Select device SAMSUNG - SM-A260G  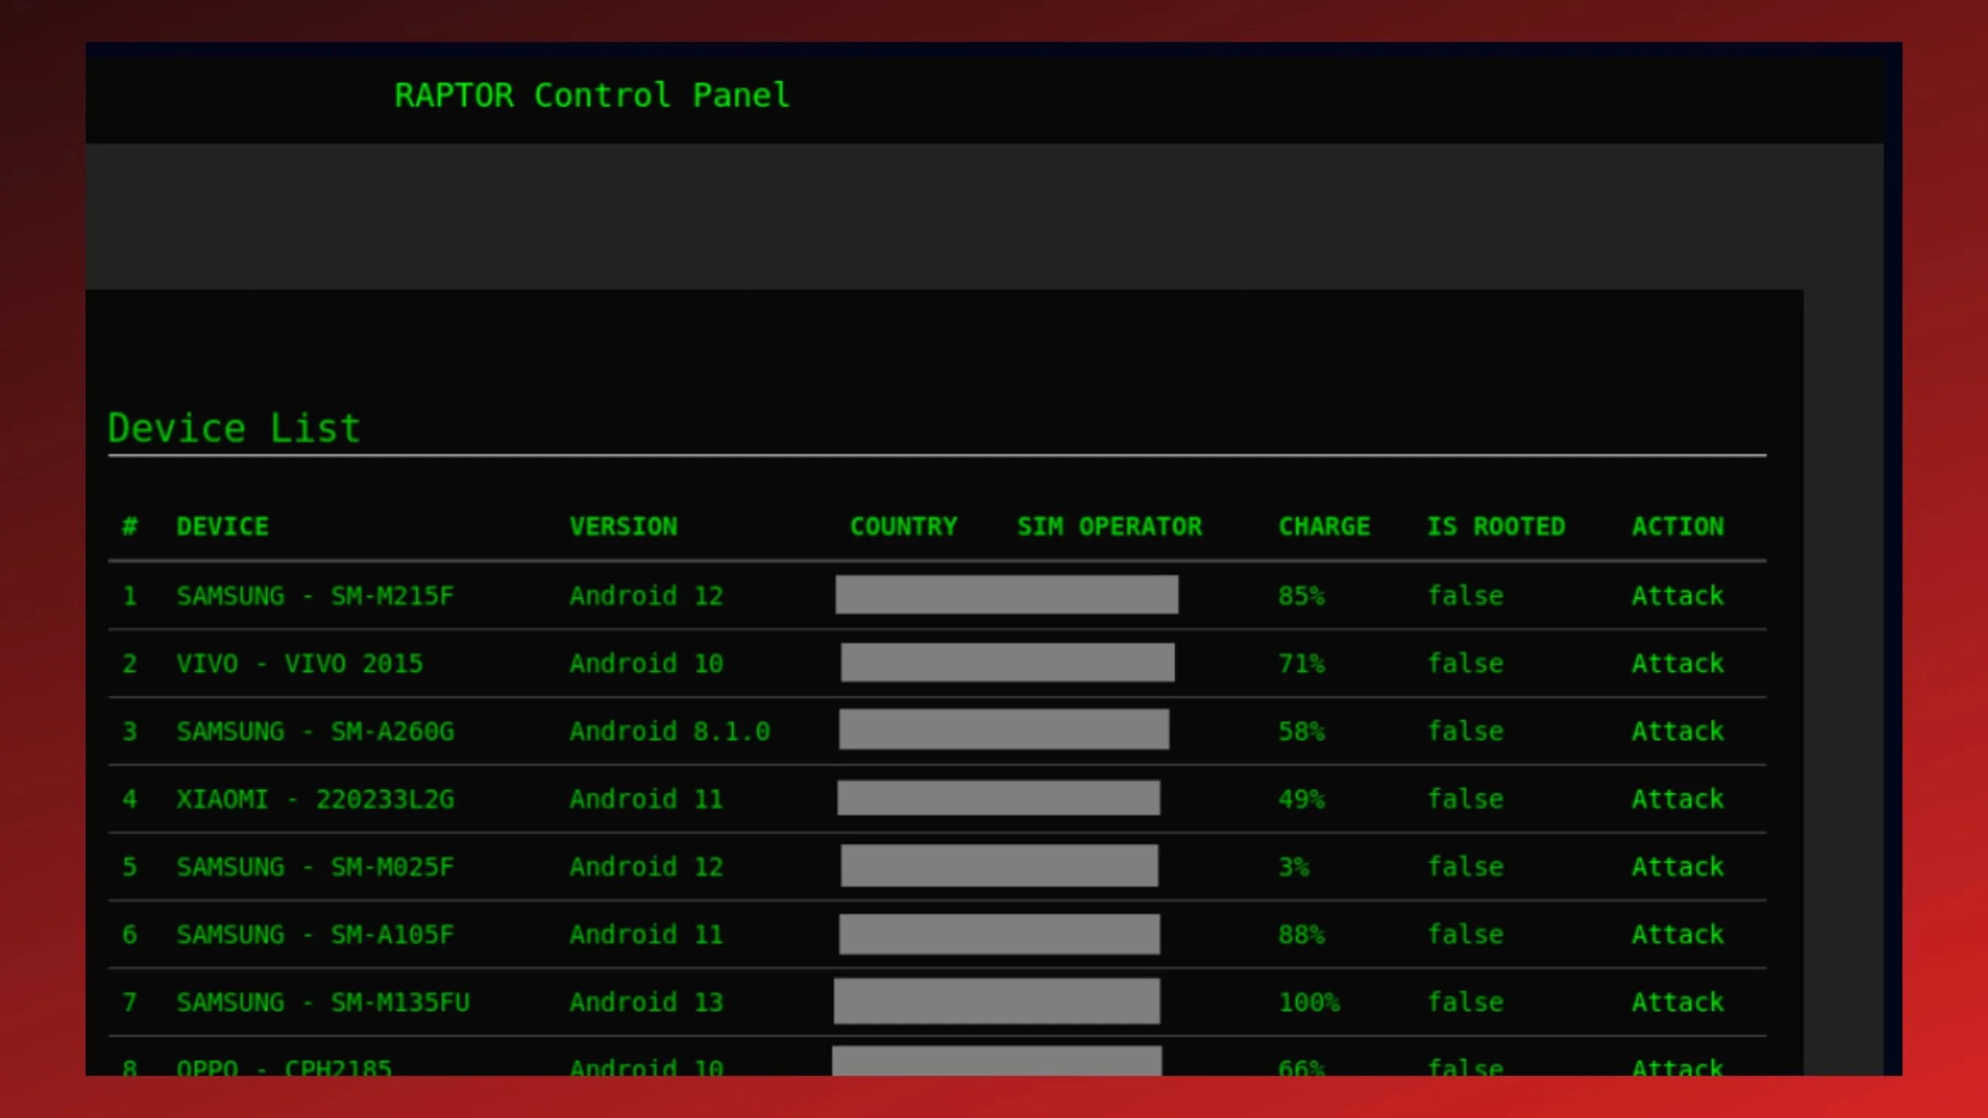(315, 731)
